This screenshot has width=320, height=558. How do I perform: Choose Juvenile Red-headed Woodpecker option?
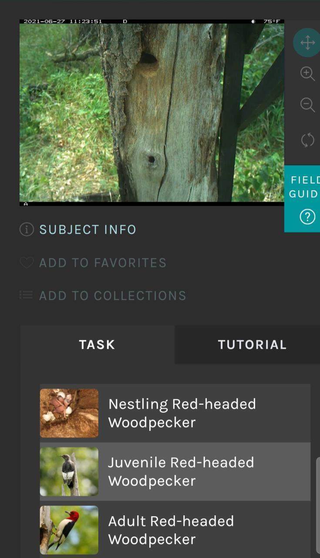click(x=181, y=471)
